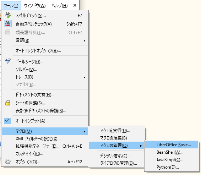Select 自動スペルチェック(A) menu item
This screenshot has width=201, height=175.
point(45,24)
